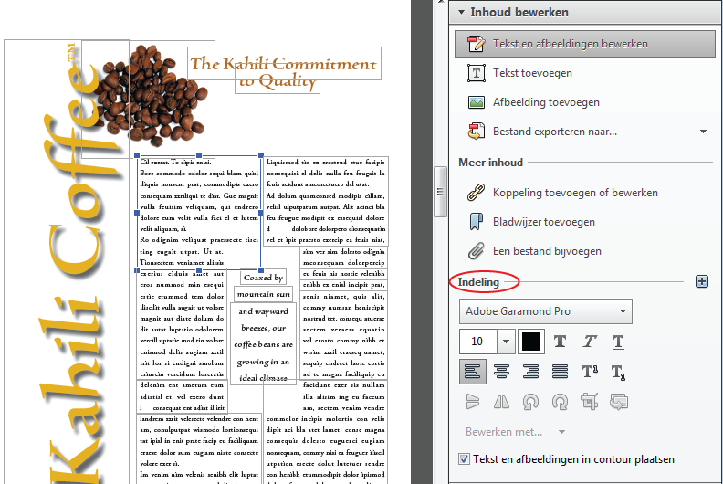Click the Meer inhoud section label
Screen dimensions: 723x484
490,163
